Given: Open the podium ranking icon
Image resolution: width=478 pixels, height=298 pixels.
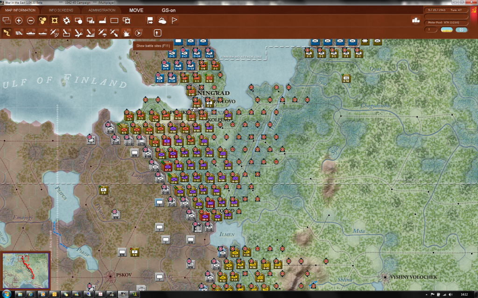Looking at the screenshot, I should tap(416, 20).
